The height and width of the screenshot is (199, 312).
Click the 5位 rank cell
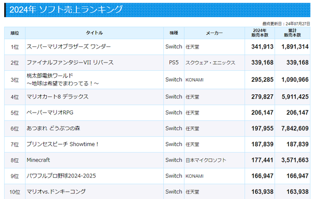(15, 113)
